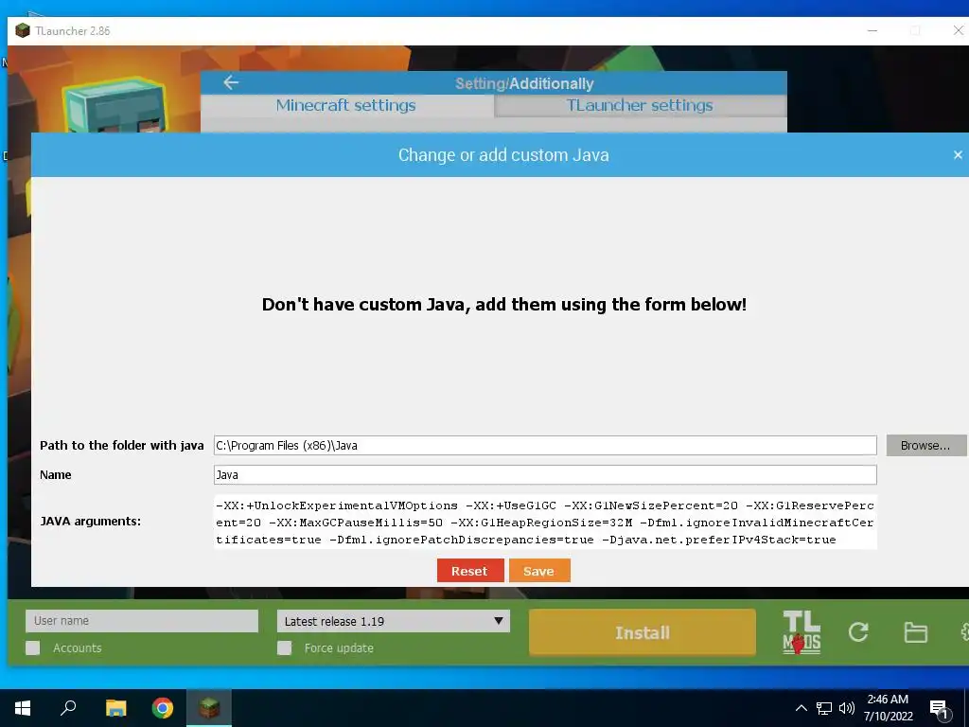Click in the JAVA arguments text area
This screenshot has width=969, height=727.
545,522
